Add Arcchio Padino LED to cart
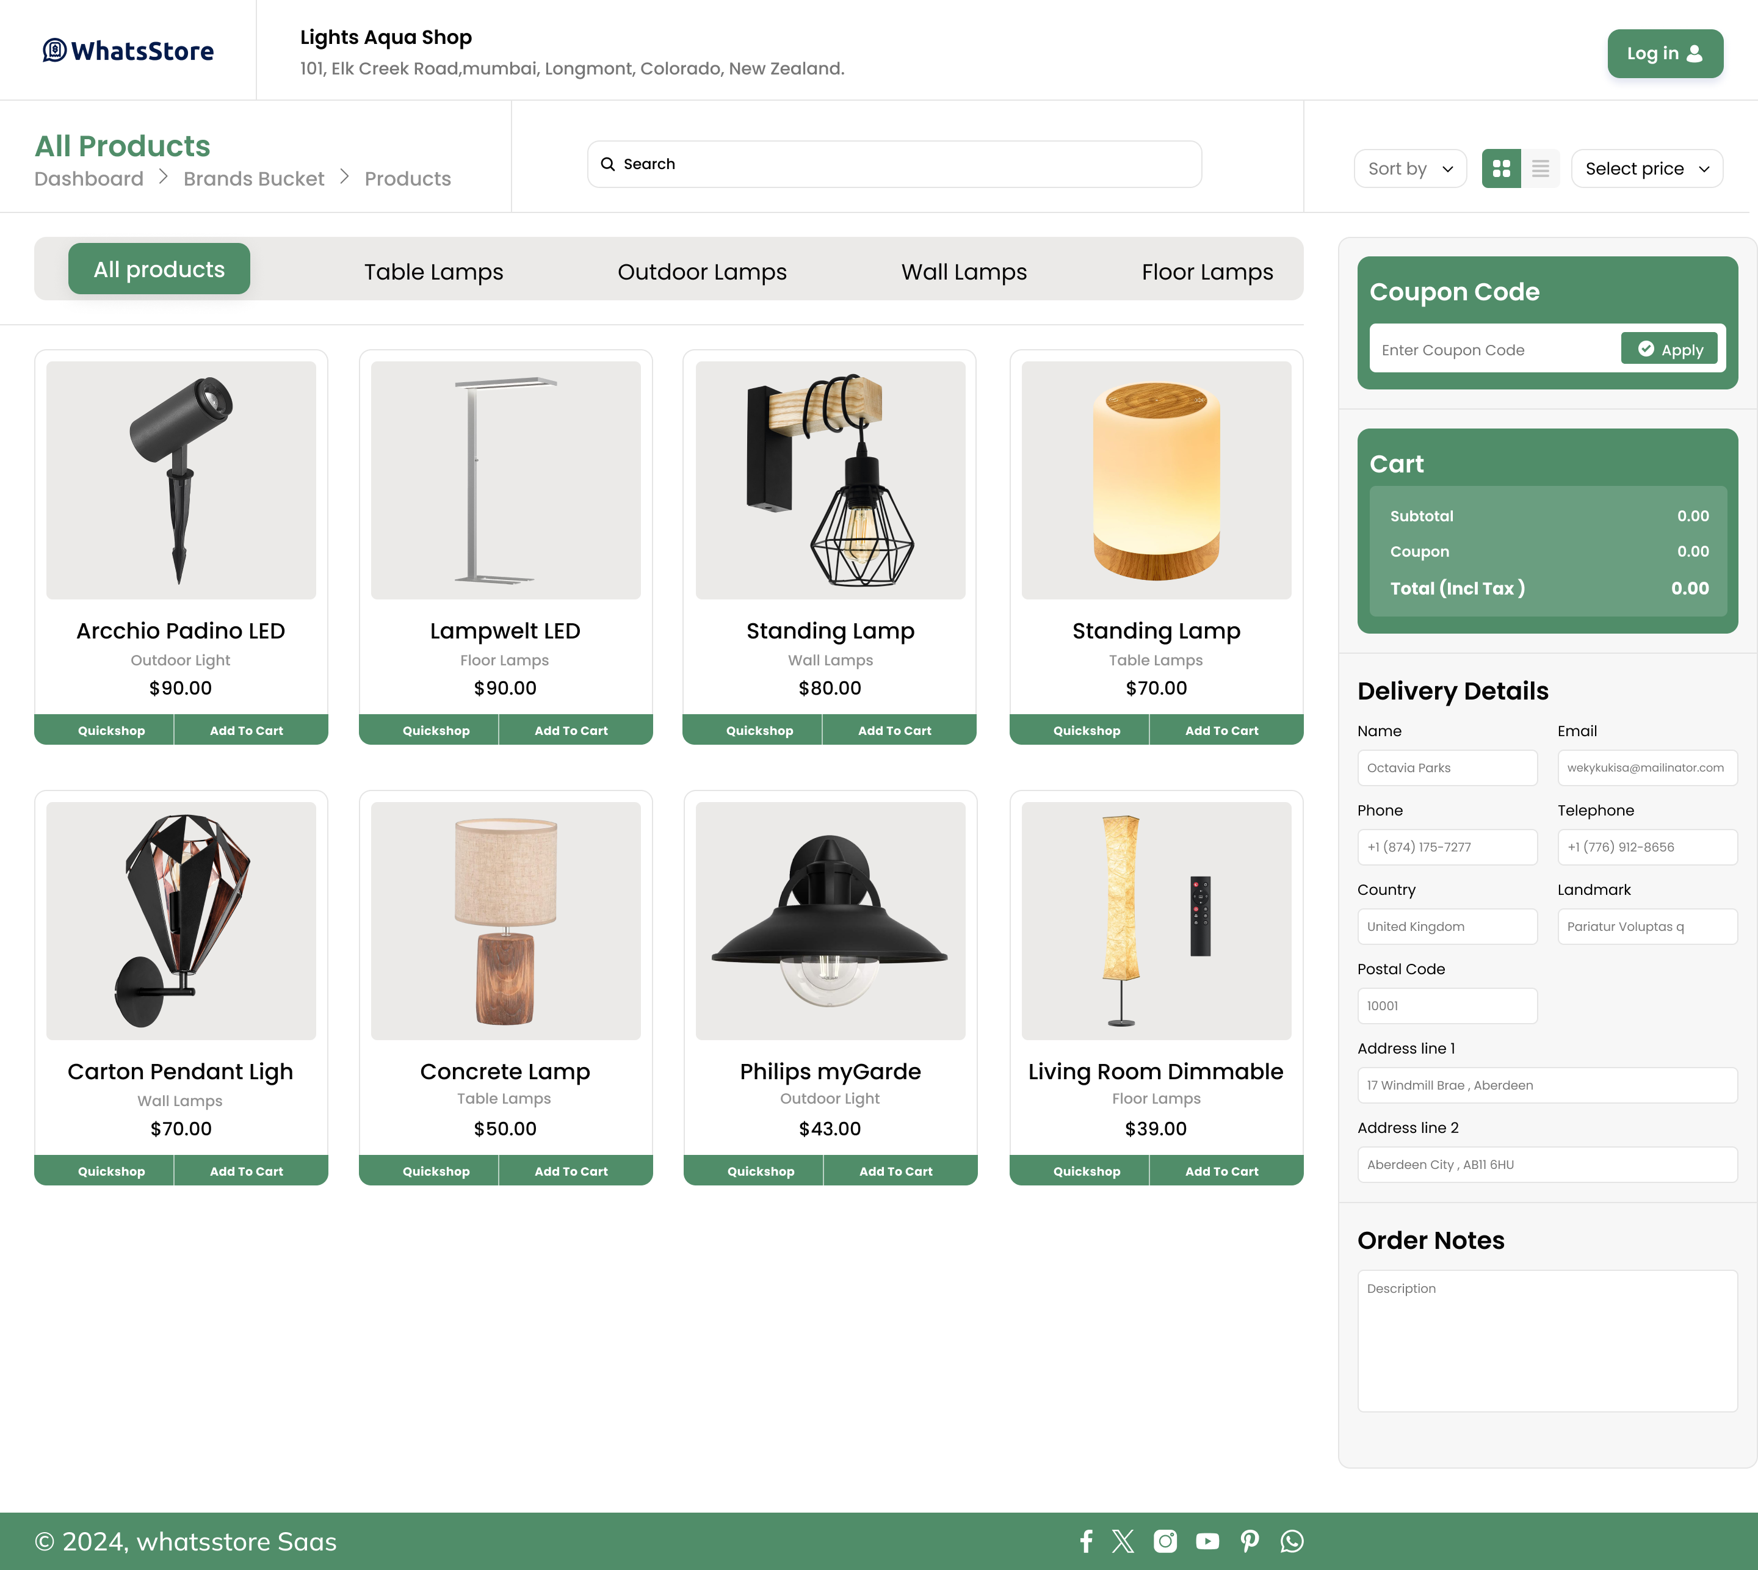The width and height of the screenshot is (1758, 1570). tap(247, 730)
